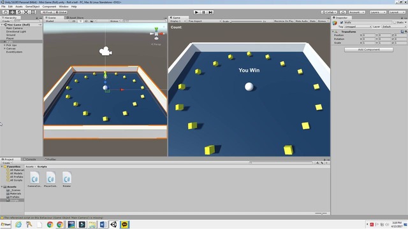Screen dimensions: 408x229
Task: Open the Layer dropdown showing Default
Action: pos(394,27)
